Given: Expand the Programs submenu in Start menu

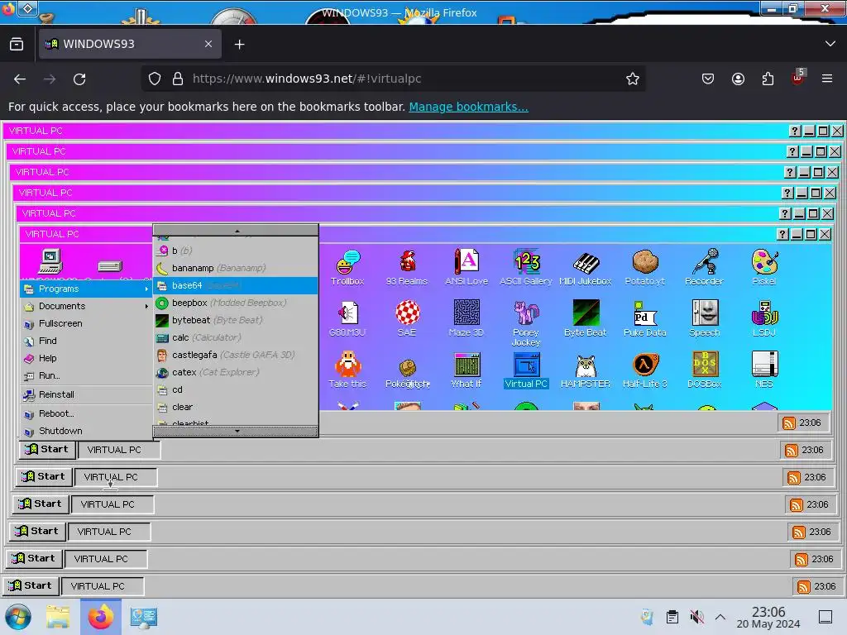Looking at the screenshot, I should (x=86, y=289).
